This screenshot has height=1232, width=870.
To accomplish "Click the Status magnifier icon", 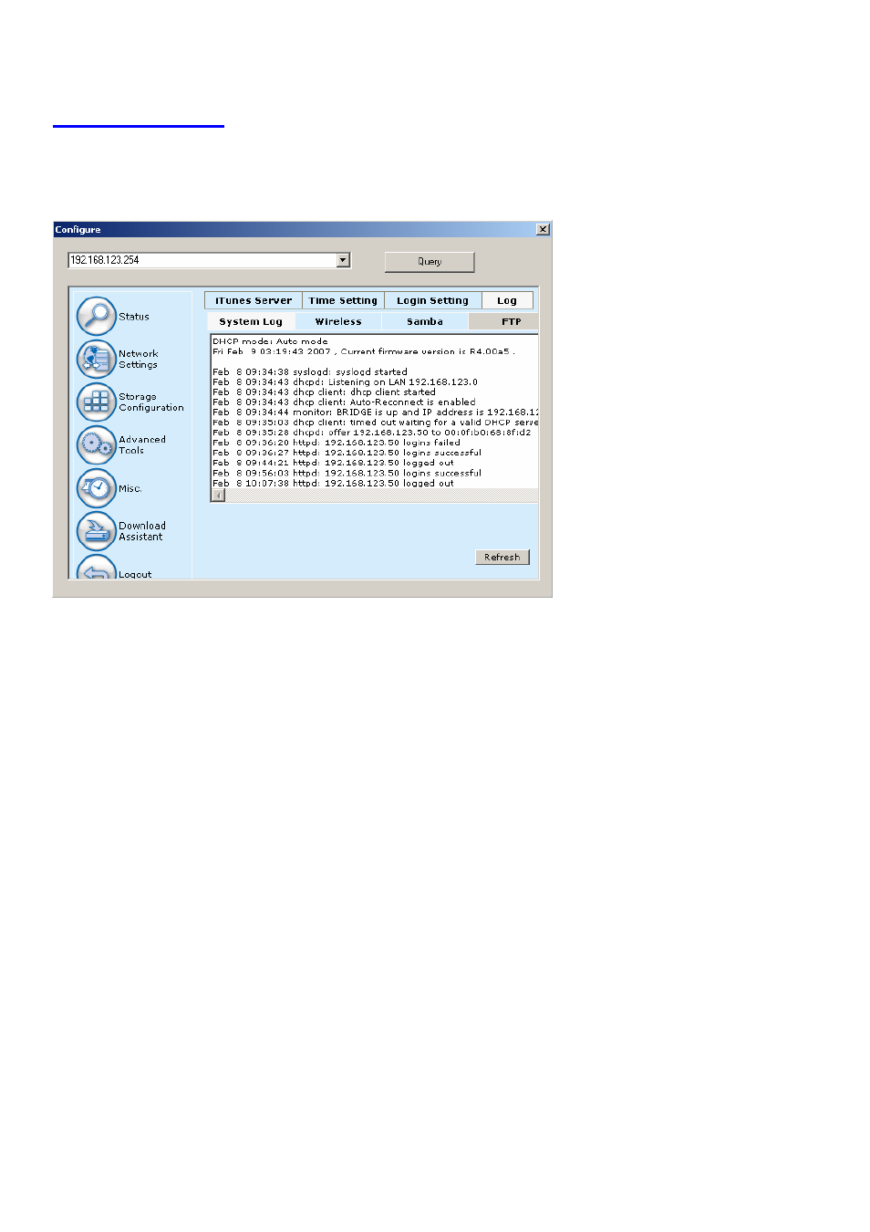I will (96, 316).
